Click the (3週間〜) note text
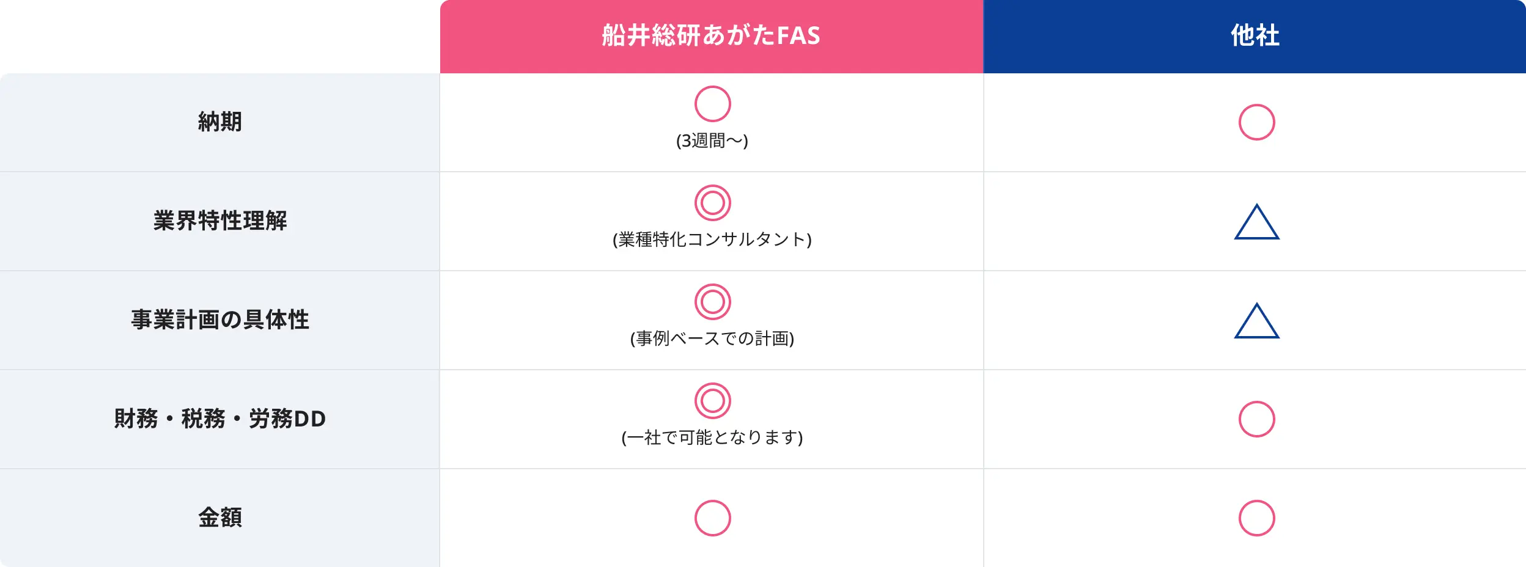Screen dimensions: 1526x567 pos(712,141)
